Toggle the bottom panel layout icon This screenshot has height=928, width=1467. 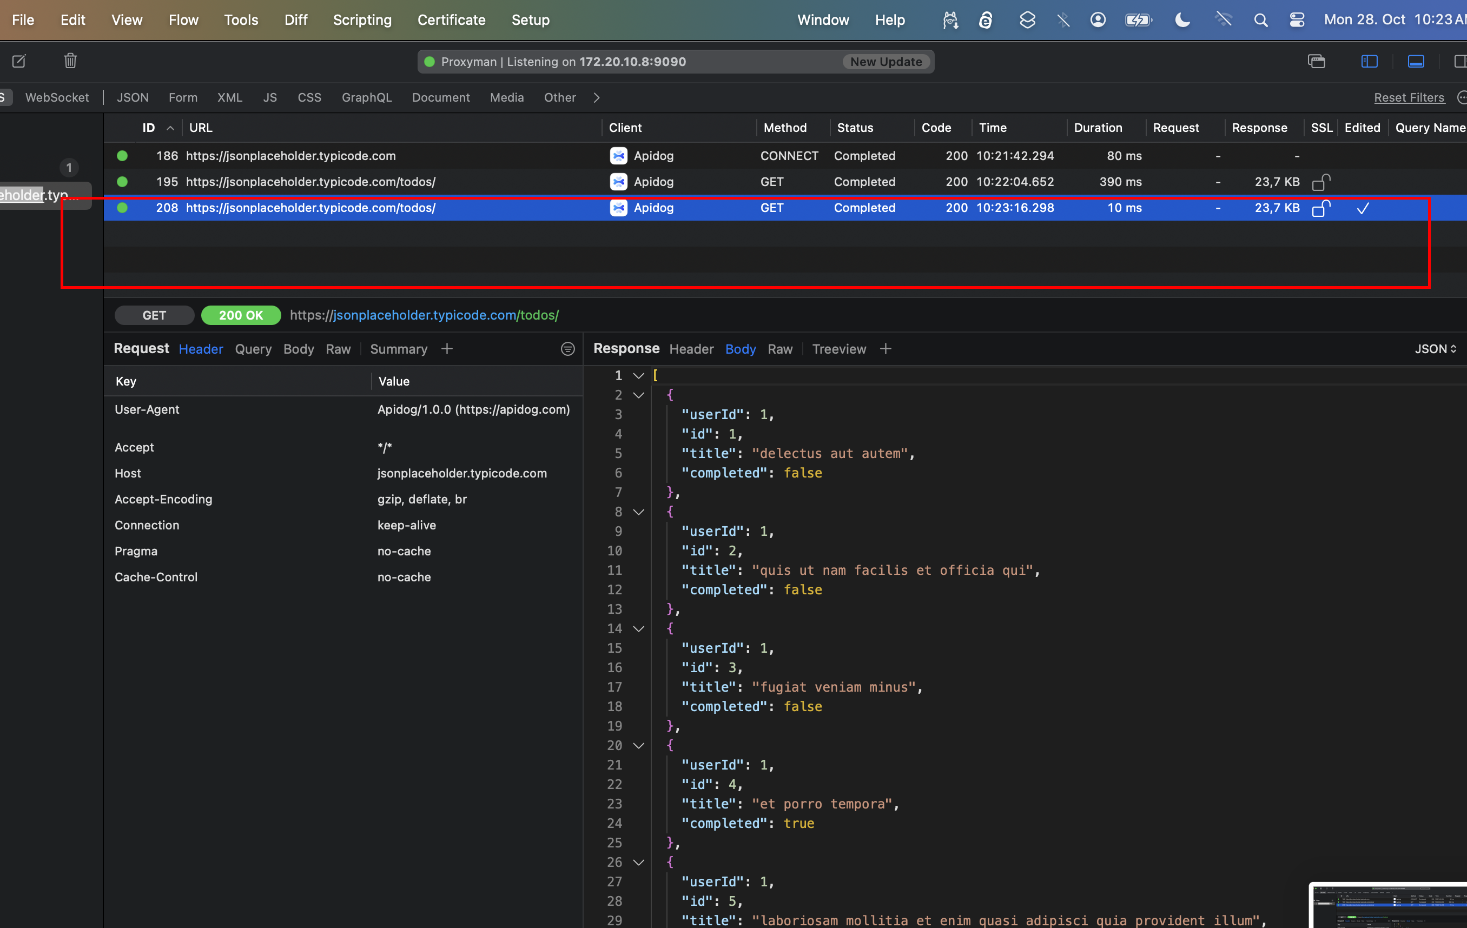[x=1415, y=61]
